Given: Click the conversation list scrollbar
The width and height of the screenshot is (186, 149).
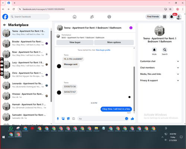Looking at the screenshot, I should 51,66.
